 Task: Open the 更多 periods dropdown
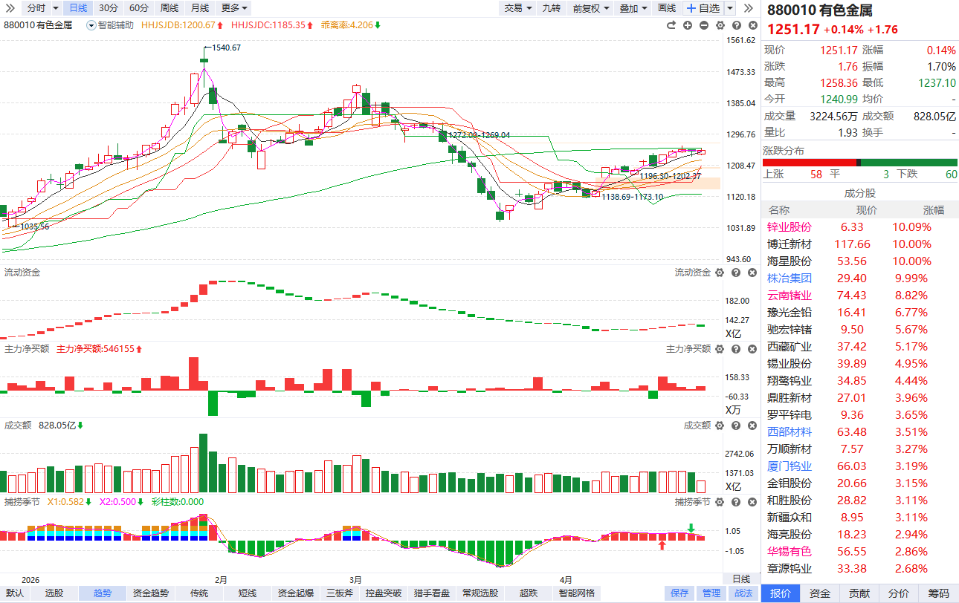tap(245, 8)
